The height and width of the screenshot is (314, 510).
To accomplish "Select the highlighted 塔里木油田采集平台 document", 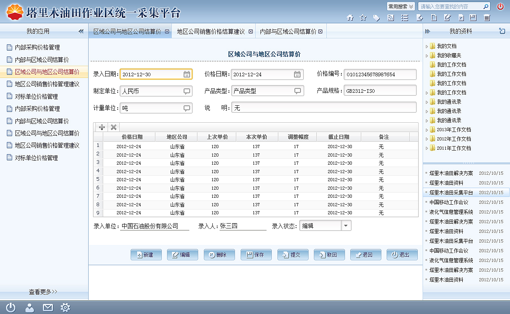I will [466, 193].
